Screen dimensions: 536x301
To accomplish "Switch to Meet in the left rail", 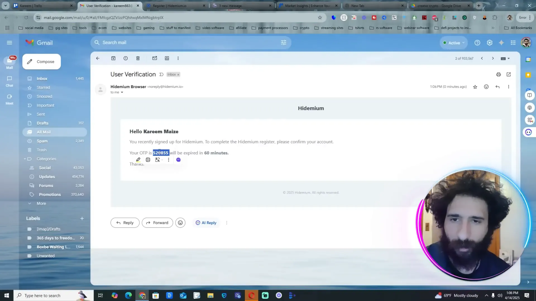I will coord(9,99).
